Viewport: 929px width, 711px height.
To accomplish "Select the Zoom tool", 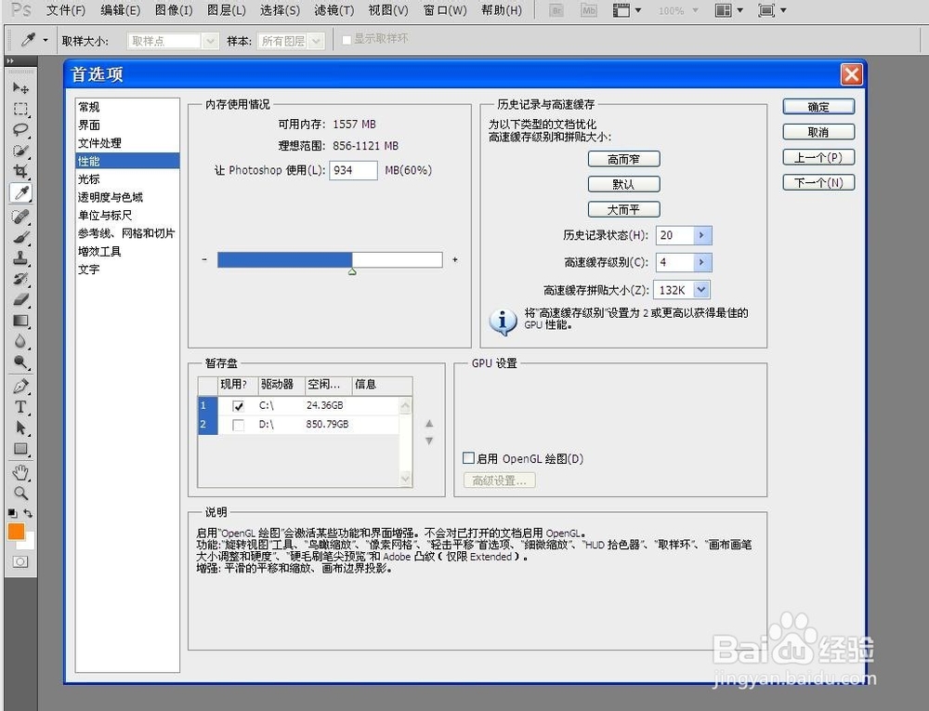I will point(20,493).
